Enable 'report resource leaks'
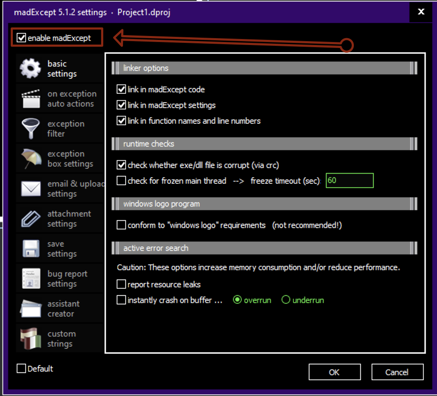Screen dimensions: 437x396 pos(121,285)
